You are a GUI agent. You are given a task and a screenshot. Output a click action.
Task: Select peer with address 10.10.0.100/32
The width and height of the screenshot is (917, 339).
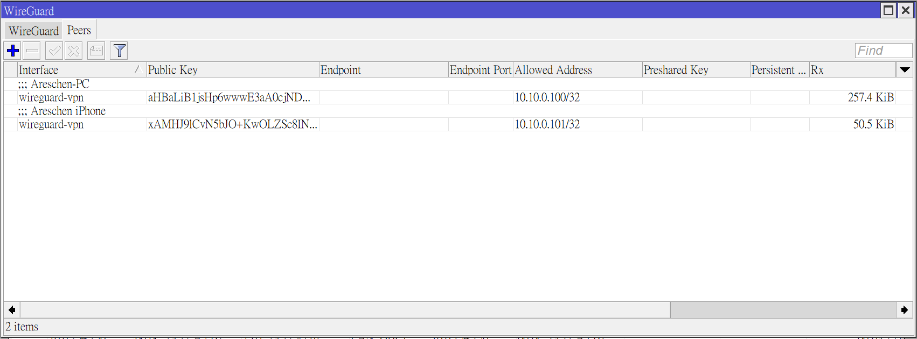(x=547, y=97)
